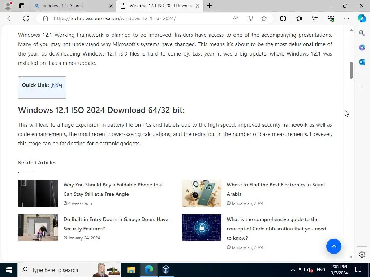
Task: Click the page scrollbar thumb
Action: click(351, 70)
